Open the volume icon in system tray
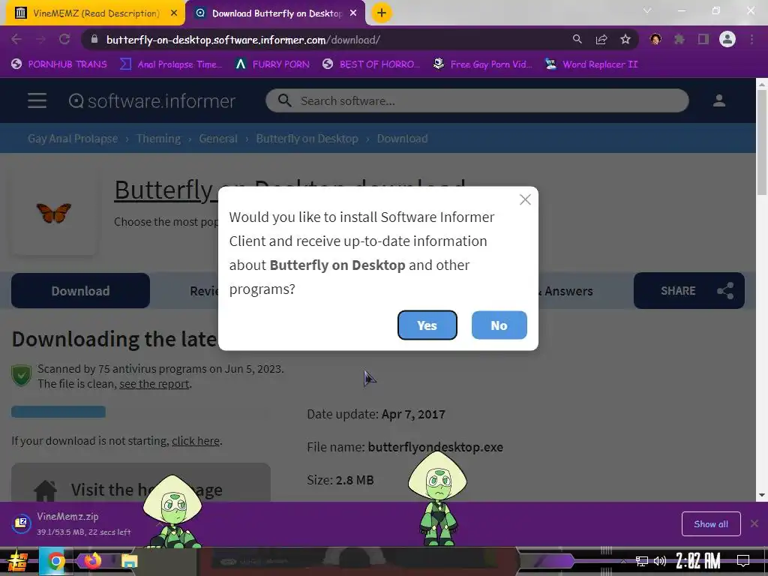 pyautogui.click(x=660, y=561)
